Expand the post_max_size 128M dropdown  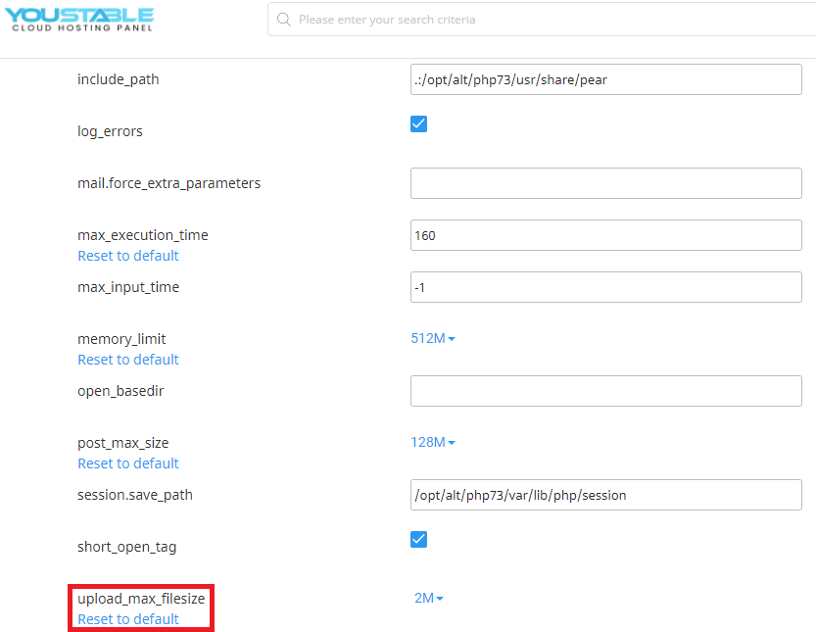coord(433,442)
